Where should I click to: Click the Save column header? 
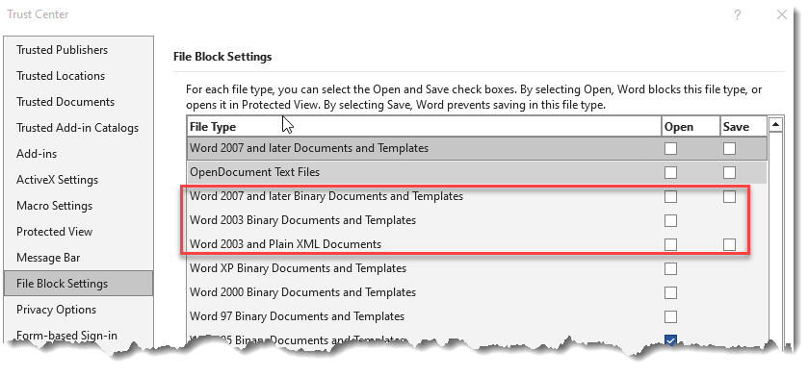743,127
